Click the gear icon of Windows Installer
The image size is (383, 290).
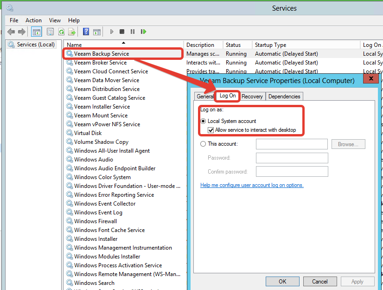point(70,238)
